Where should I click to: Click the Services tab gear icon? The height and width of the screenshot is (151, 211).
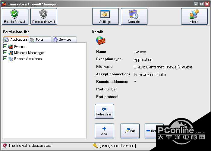click(x=55, y=40)
